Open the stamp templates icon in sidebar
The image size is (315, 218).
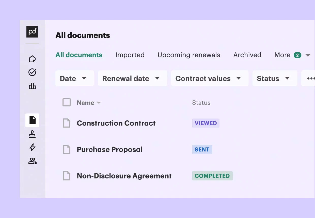point(32,134)
